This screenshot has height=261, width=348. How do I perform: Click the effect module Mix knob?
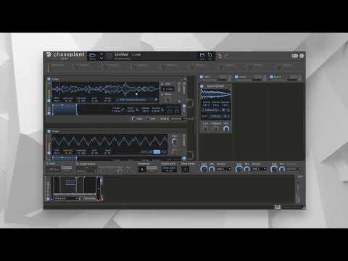(x=226, y=128)
